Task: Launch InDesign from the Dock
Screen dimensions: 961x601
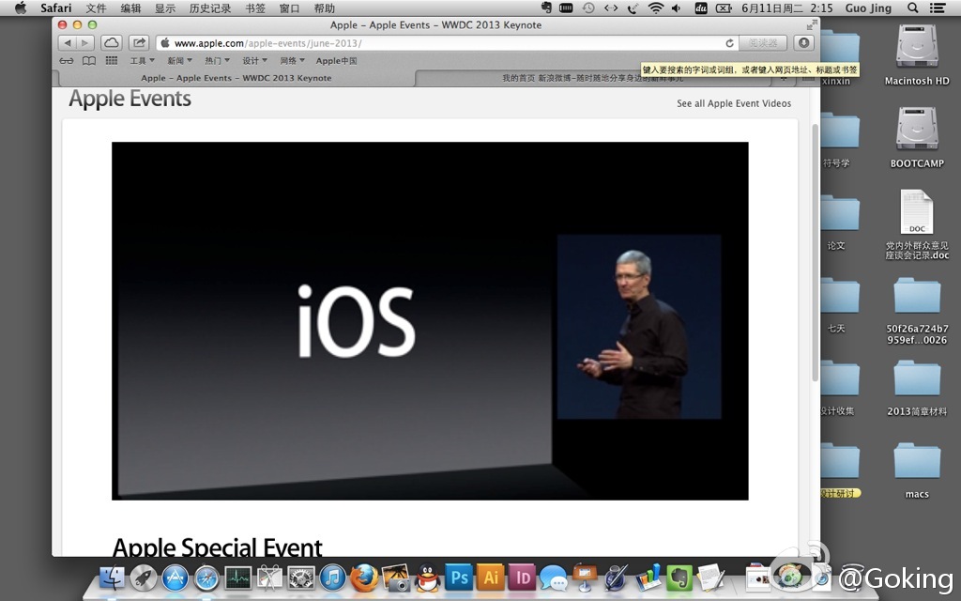Action: [x=522, y=578]
